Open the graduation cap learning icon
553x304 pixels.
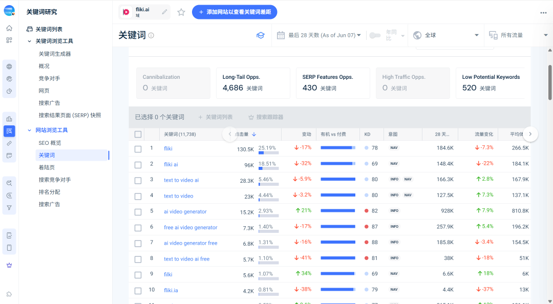point(260,35)
